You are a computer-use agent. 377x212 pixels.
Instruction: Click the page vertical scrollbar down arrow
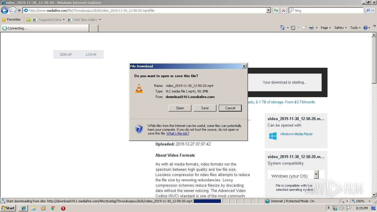pyautogui.click(x=374, y=195)
